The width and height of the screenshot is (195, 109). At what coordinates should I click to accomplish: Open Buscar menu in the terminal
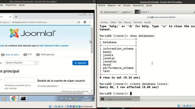128,22
